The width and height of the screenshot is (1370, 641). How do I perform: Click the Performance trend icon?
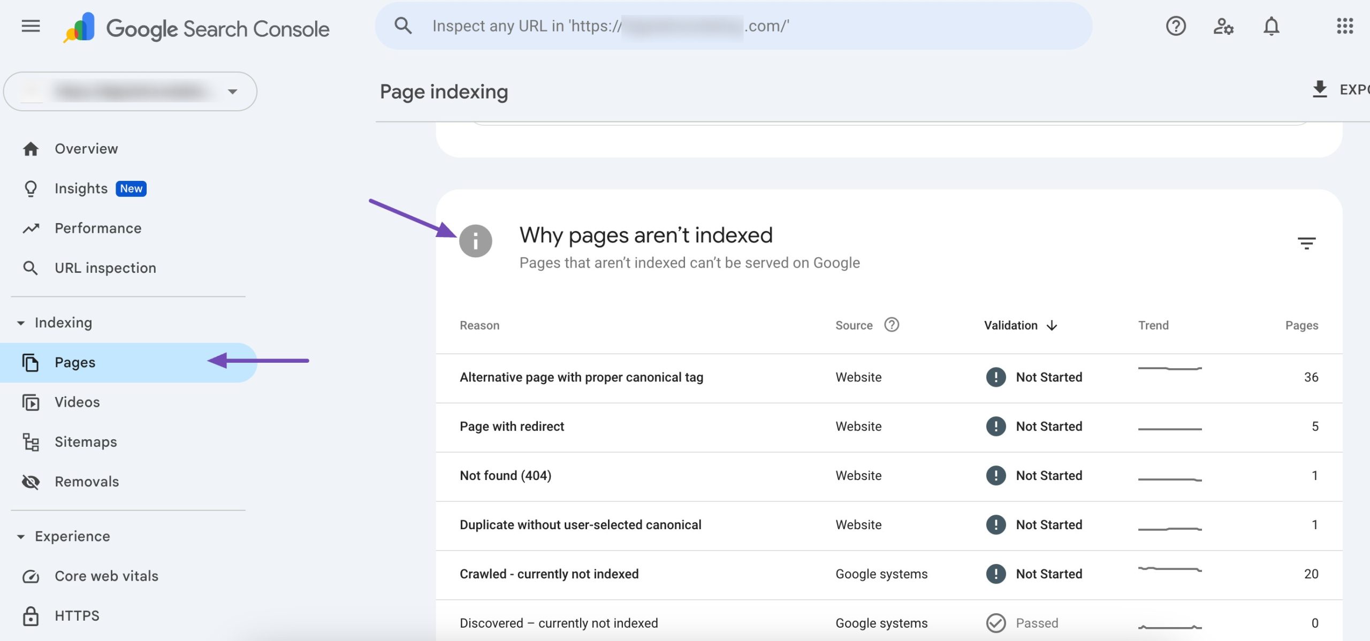pos(31,228)
